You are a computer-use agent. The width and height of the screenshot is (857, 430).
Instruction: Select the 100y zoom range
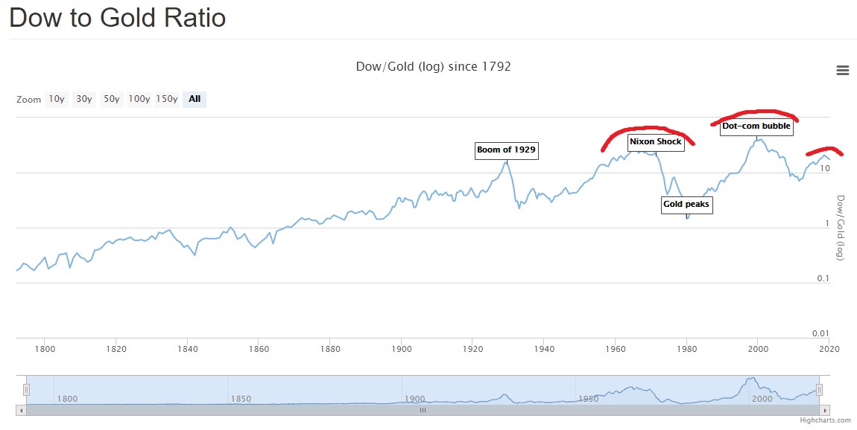(x=139, y=99)
